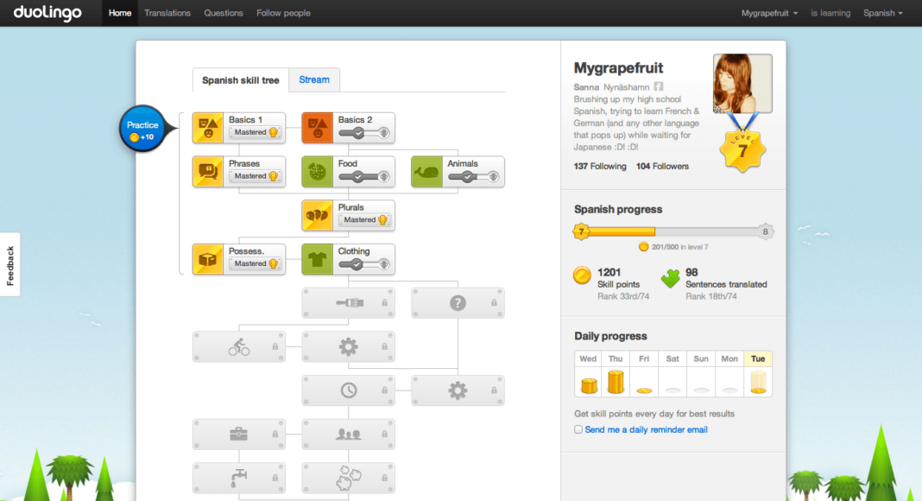Go to Home in the navigation bar
This screenshot has height=501, width=922.
[120, 13]
